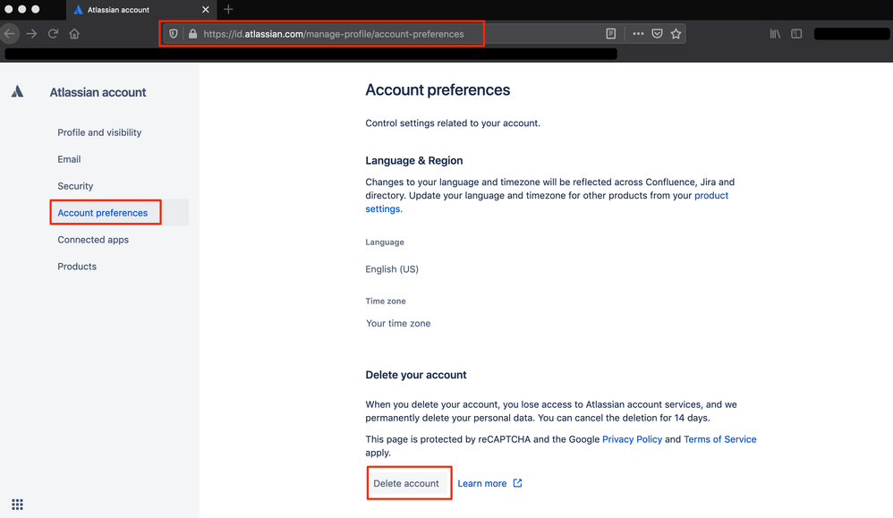Bookmark this page with star icon
The height and width of the screenshot is (518, 893).
click(676, 34)
